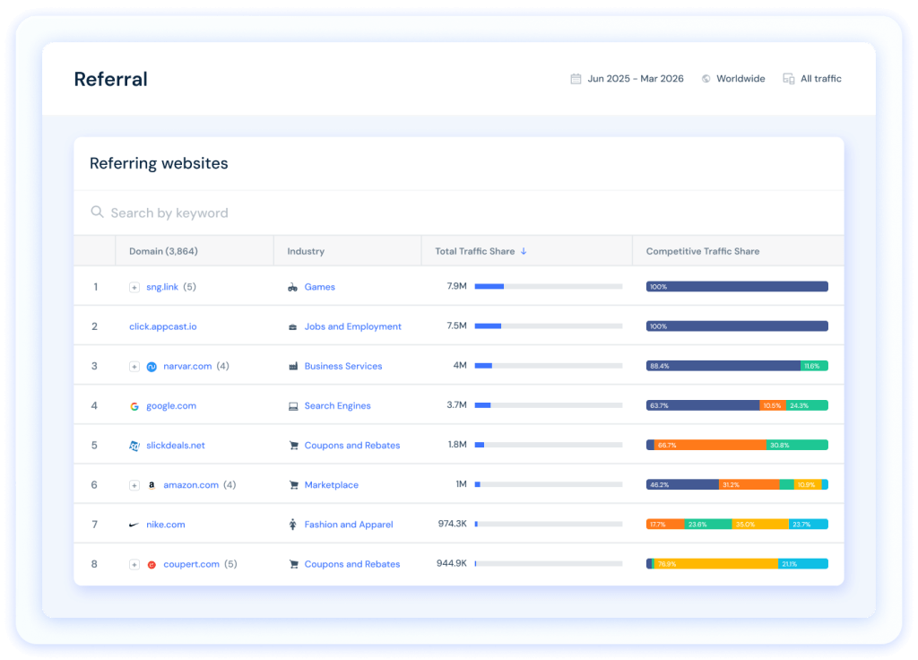Open the click.appcast.io link
918x660 pixels.
point(163,326)
